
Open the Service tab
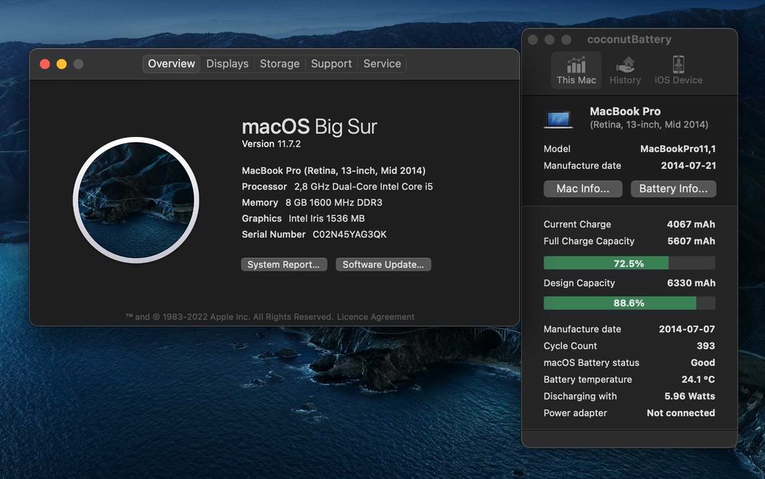point(382,64)
